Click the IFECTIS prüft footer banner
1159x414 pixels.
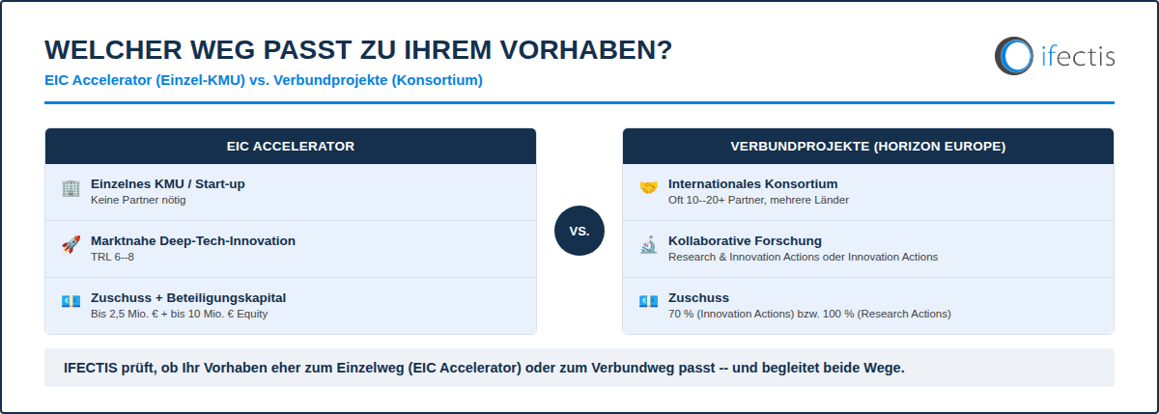579,368
